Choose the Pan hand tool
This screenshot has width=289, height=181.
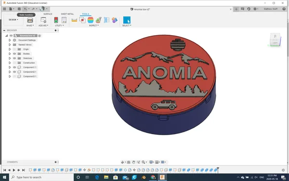[x=133, y=162]
